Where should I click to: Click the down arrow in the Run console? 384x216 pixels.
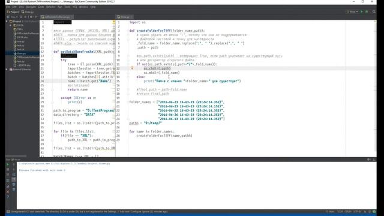point(14,169)
